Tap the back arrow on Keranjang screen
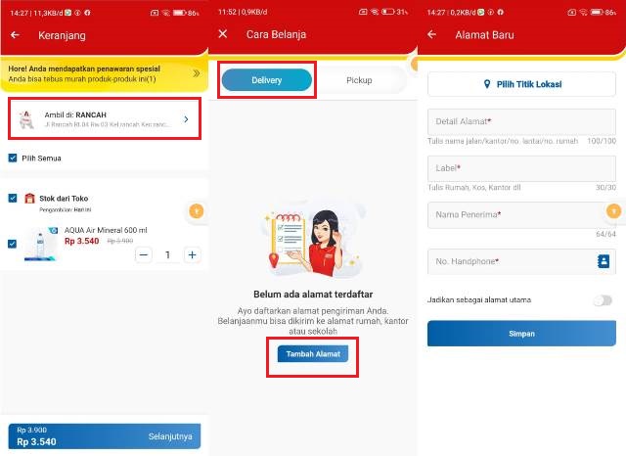This screenshot has width=626, height=456. pyautogui.click(x=16, y=35)
